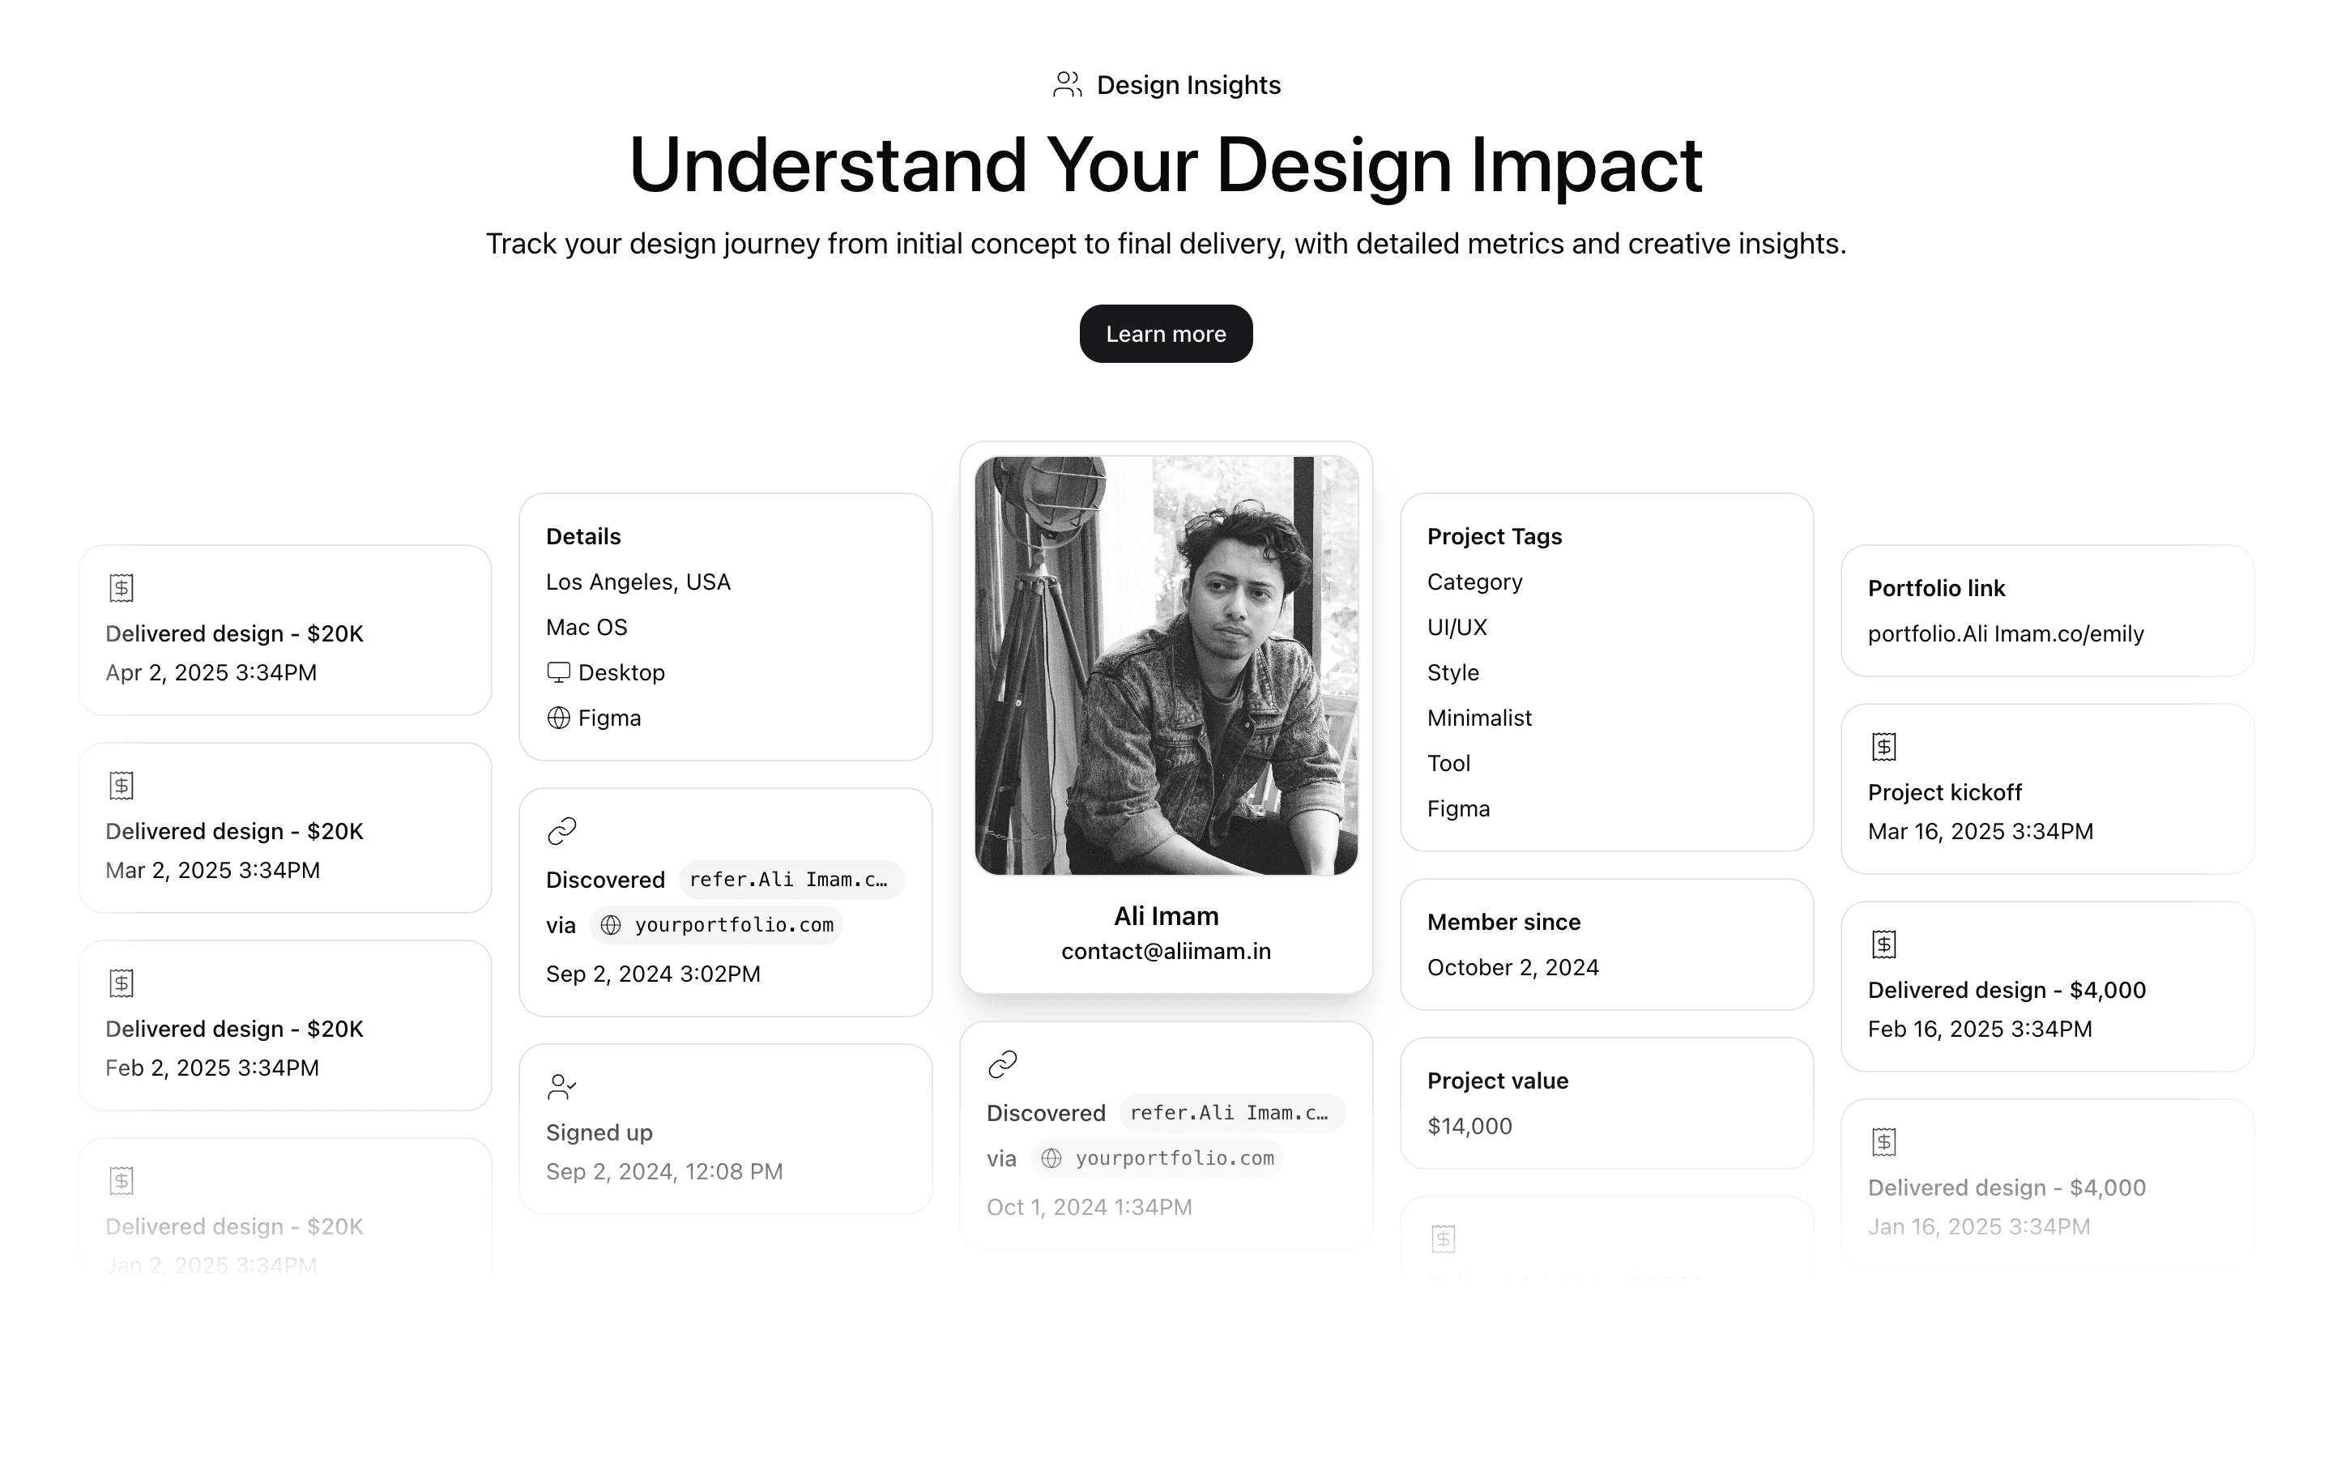Click receipt icon on Feb 2 delivery card
The image size is (2333, 1458).
122,983
